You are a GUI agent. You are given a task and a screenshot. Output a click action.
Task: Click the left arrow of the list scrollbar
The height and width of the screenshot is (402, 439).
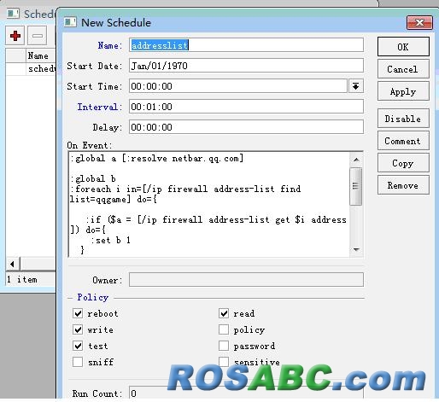12,264
